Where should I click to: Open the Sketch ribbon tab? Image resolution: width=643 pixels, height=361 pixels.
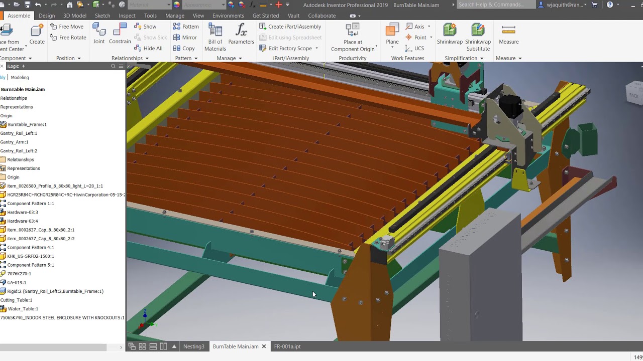click(x=102, y=16)
